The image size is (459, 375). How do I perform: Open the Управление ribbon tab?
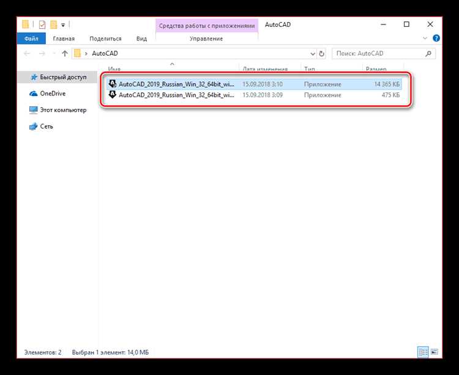point(206,39)
